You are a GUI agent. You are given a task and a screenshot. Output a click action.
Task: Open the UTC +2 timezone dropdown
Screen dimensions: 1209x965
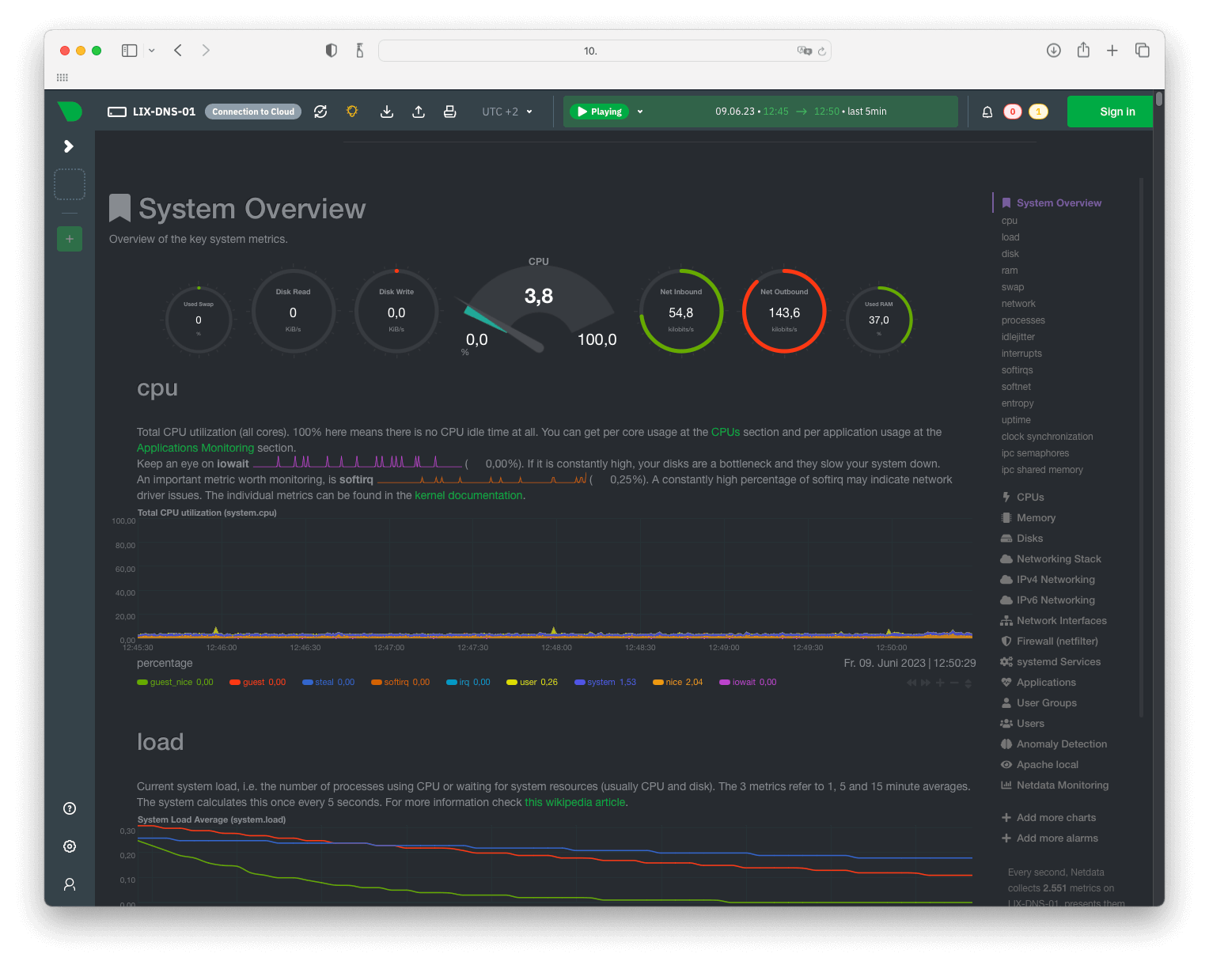pyautogui.click(x=506, y=112)
